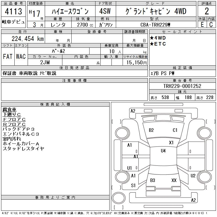
Task: Select the displacement value 2700 cc
Action: tap(85, 25)
